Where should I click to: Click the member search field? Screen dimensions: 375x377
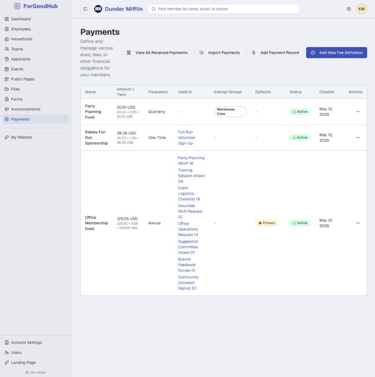point(224,9)
